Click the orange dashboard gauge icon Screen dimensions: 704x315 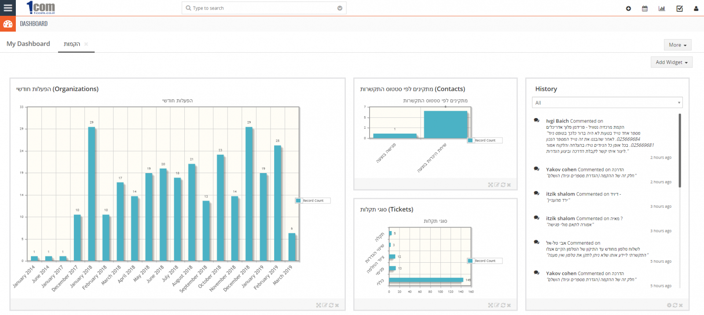tap(8, 24)
